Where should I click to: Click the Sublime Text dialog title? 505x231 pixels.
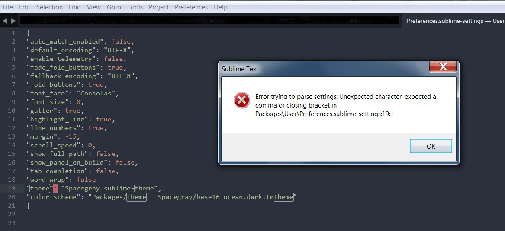[240, 69]
